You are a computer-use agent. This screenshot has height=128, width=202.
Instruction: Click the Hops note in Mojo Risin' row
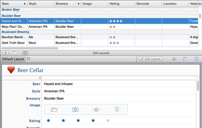pos(194,27)
